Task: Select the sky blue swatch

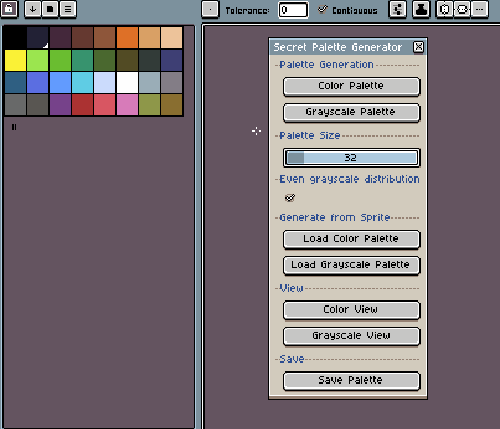Action: point(60,83)
